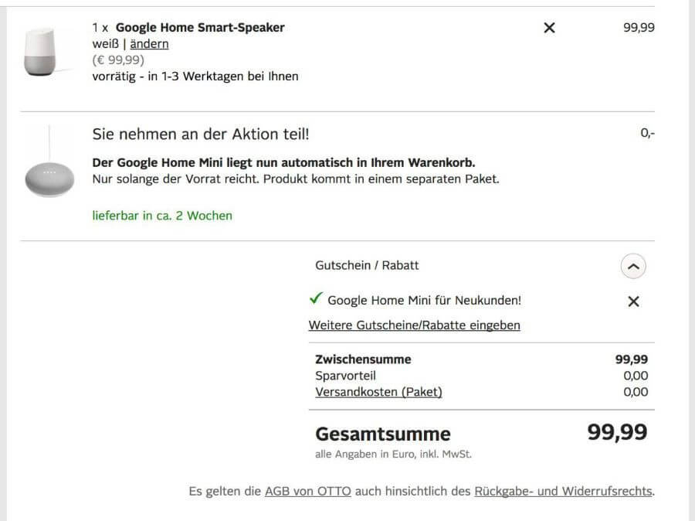Open the AGB von OTTO link
695x521 pixels.
pos(307,491)
